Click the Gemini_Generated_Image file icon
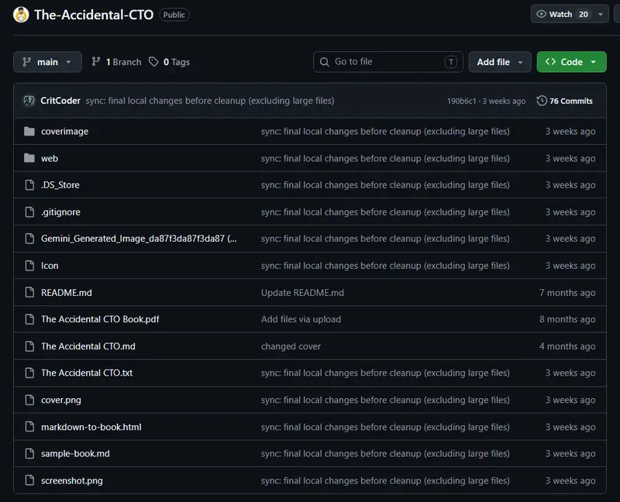Viewport: 620px width, 502px height. tap(29, 239)
